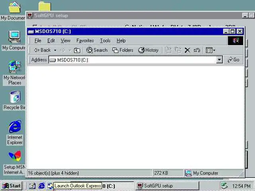Click the Undo toolbar icon
The image size is (255, 191).
click(197, 50)
